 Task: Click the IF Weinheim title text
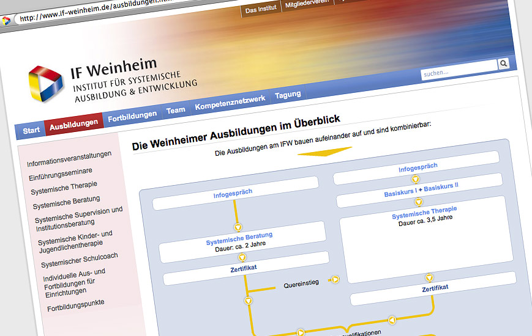point(114,68)
